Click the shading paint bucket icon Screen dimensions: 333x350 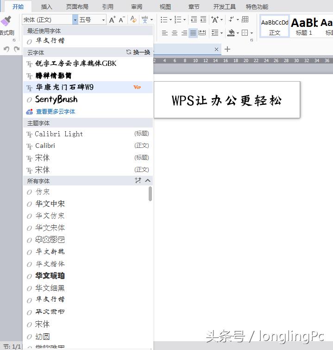click(231, 33)
